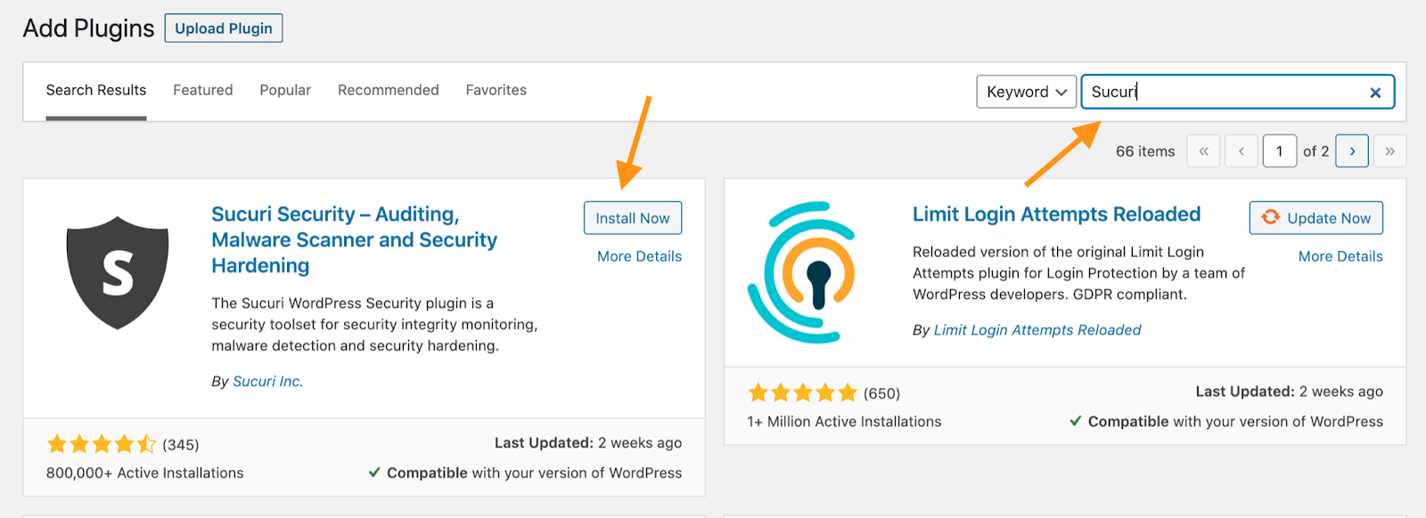The height and width of the screenshot is (518, 1426).
Task: Open the Sucuri Inc. author link
Action: pyautogui.click(x=267, y=381)
